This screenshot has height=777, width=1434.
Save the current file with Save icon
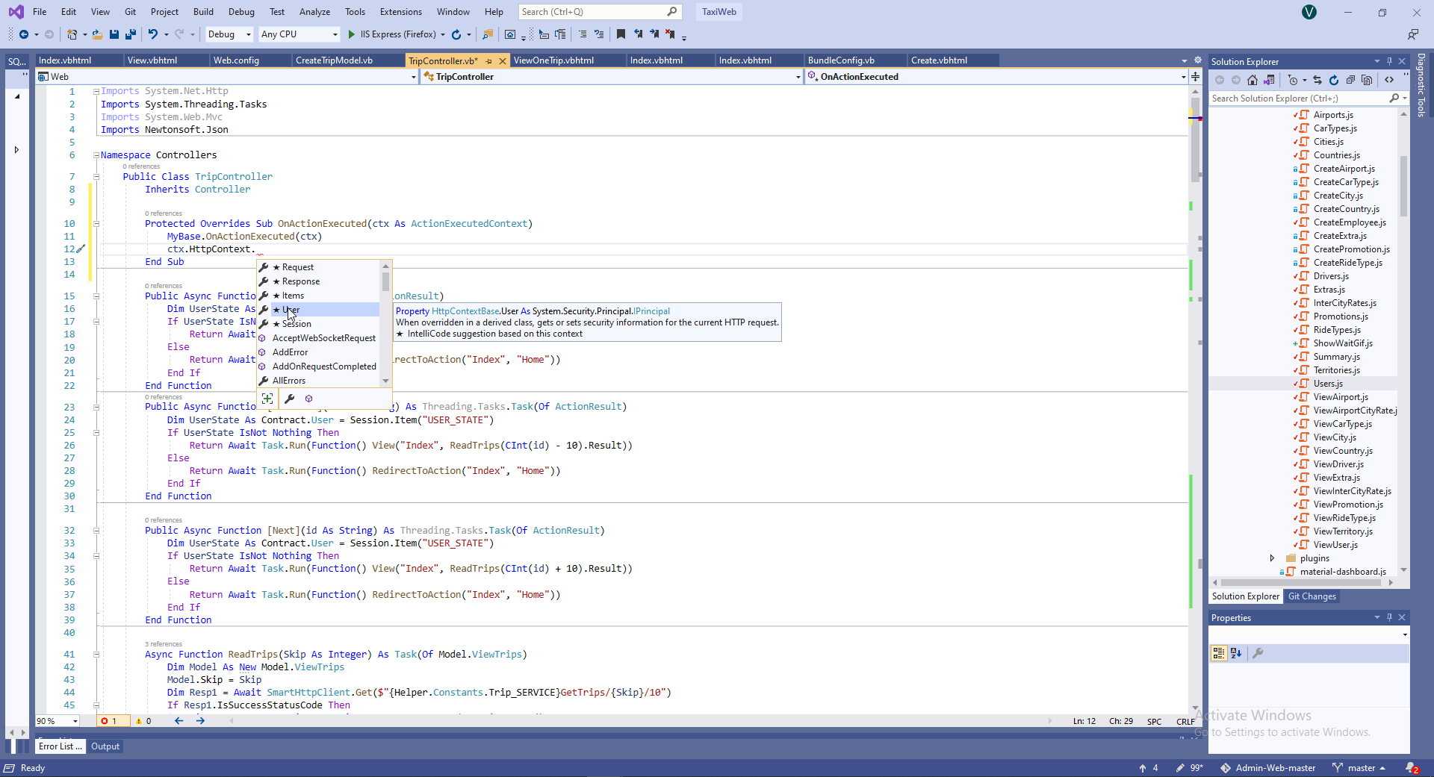(114, 34)
